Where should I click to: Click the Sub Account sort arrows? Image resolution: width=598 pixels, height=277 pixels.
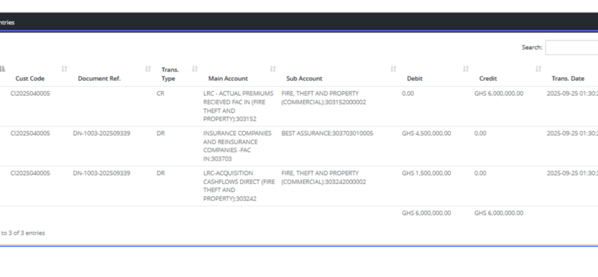(x=393, y=69)
